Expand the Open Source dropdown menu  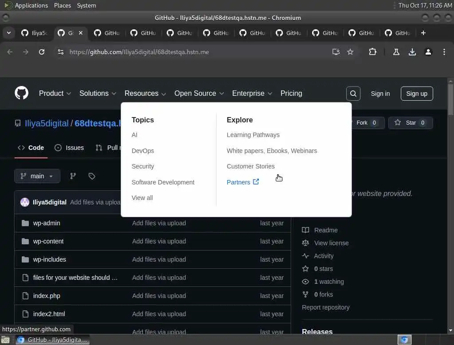tap(199, 93)
